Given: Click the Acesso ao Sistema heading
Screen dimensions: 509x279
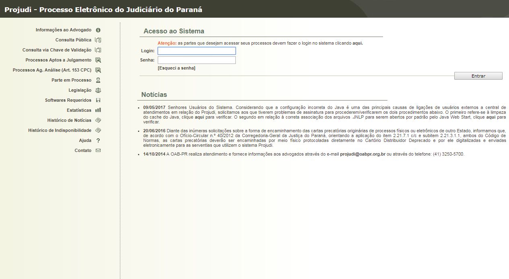Looking at the screenshot, I should click(174, 31).
